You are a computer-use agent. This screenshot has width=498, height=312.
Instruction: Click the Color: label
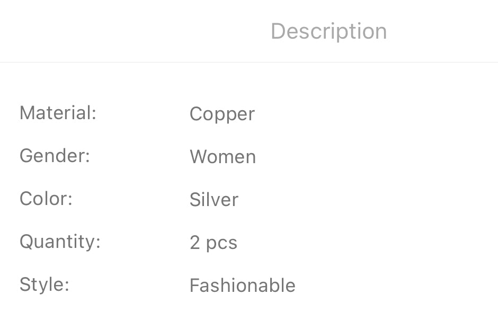pos(46,199)
